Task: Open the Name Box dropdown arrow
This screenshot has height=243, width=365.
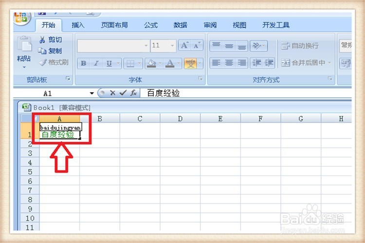Action: click(x=91, y=93)
